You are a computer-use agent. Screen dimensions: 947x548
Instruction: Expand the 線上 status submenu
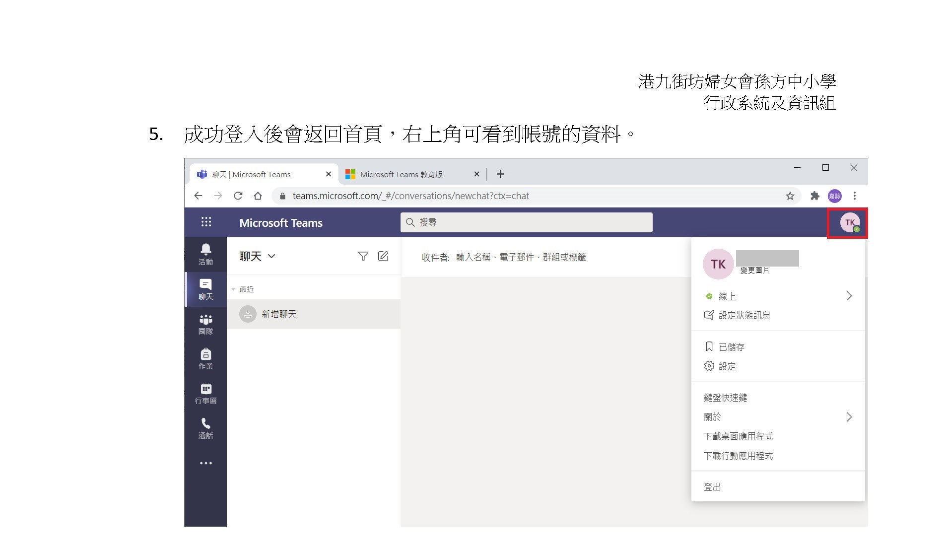pyautogui.click(x=849, y=296)
